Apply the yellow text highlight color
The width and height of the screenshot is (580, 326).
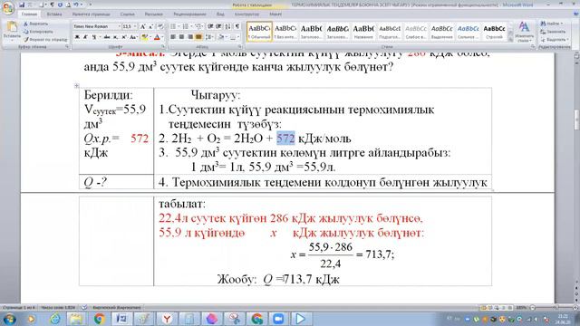click(145, 37)
